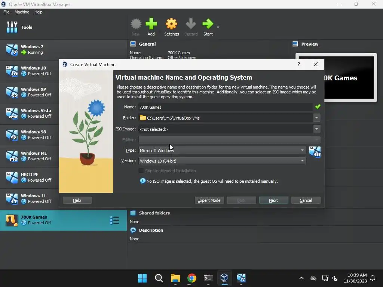Viewport: 383px width, 287px height.
Task: Select Windows Vista VM icon
Action: 12,114
